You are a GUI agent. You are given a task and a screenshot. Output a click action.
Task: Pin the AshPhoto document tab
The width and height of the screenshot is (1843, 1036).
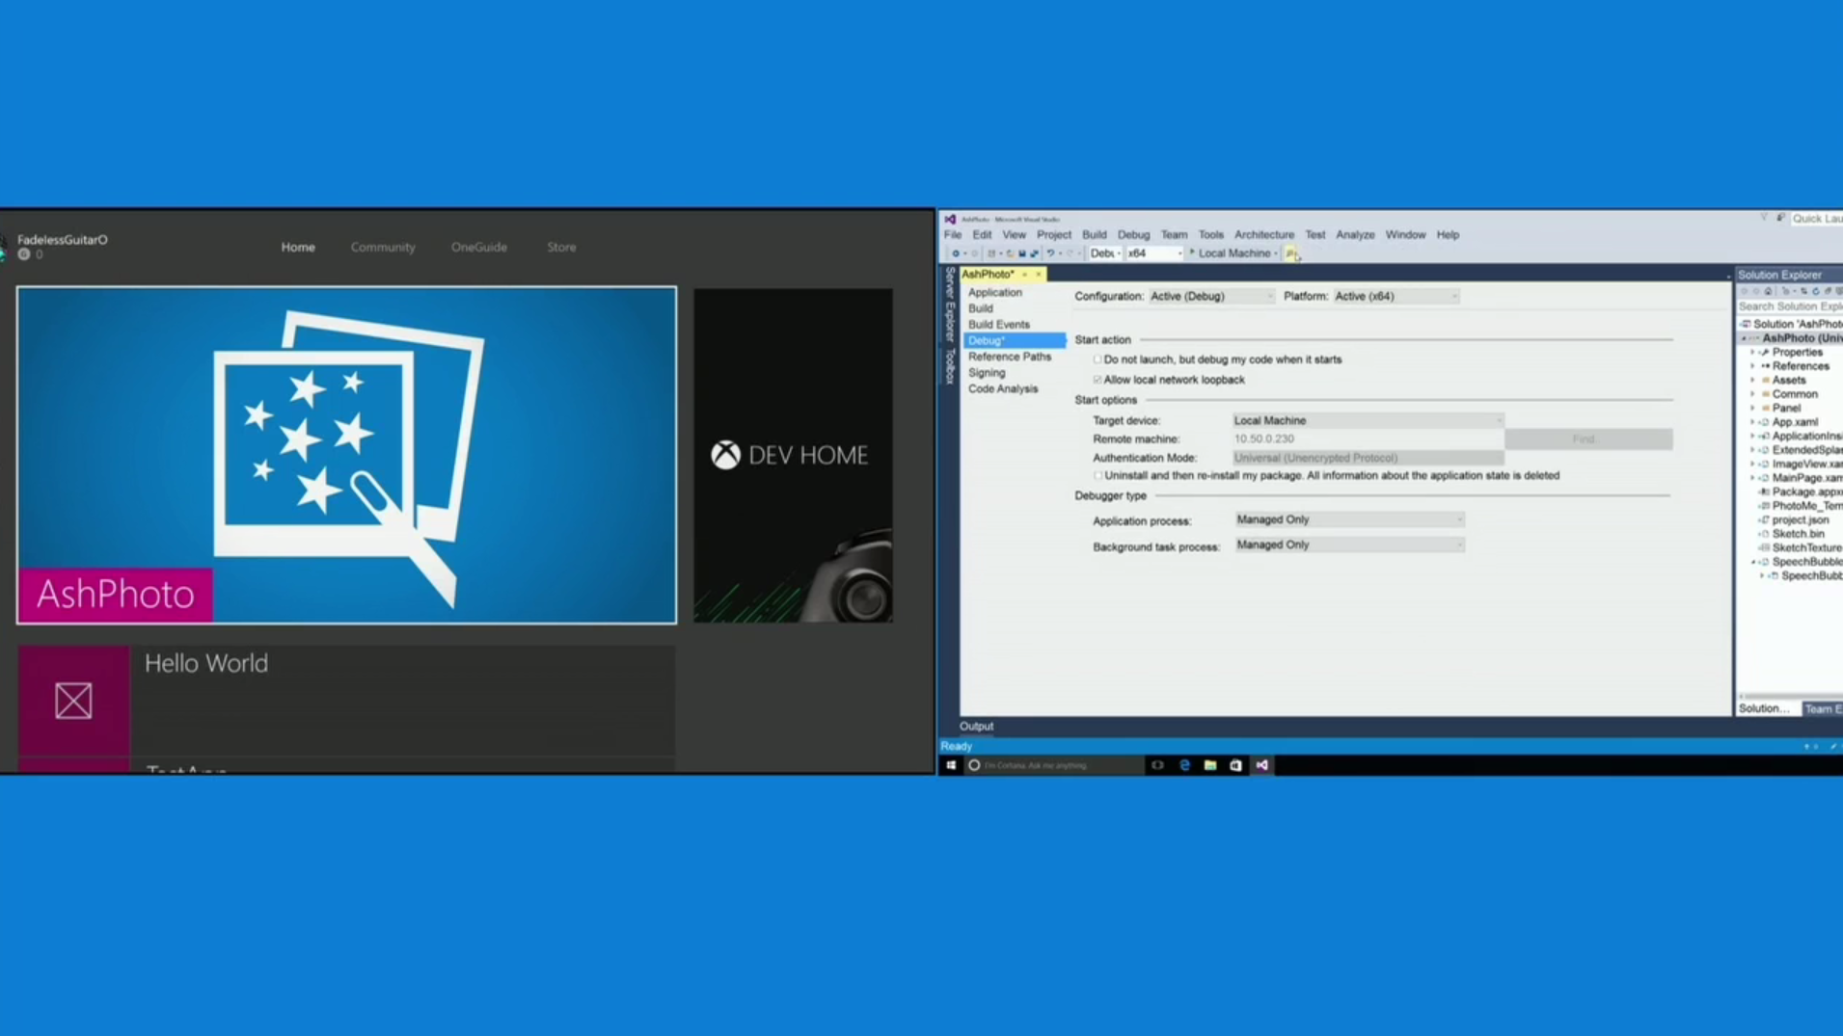click(x=1024, y=275)
